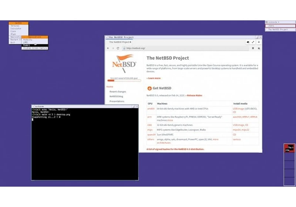Open NetBSD blog in sidebar
This screenshot has height=207, width=296.
(116, 96)
